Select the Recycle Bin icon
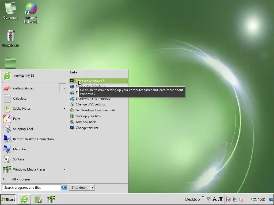This screenshot has height=205, width=274. [x=10, y=38]
